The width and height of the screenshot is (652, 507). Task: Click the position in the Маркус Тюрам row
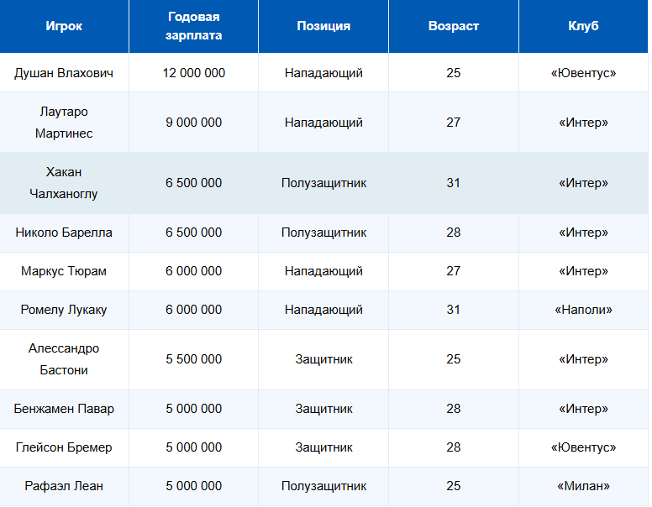(323, 271)
